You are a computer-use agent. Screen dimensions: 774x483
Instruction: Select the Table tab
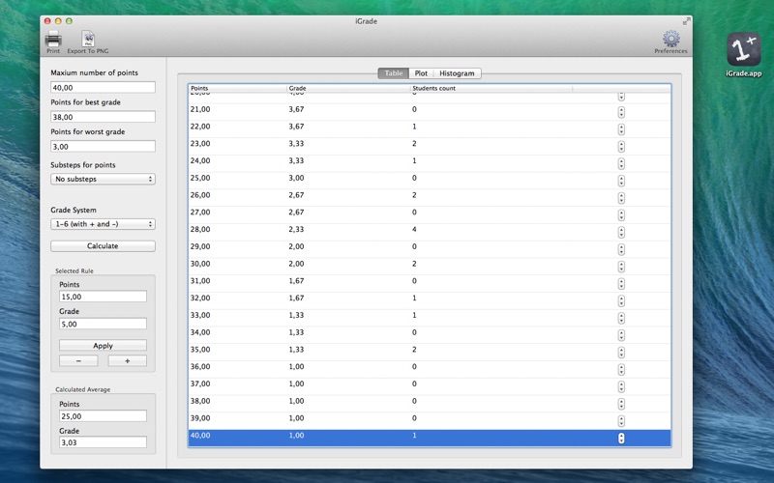pos(394,73)
